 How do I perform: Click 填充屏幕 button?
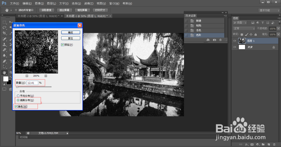tap(82, 10)
